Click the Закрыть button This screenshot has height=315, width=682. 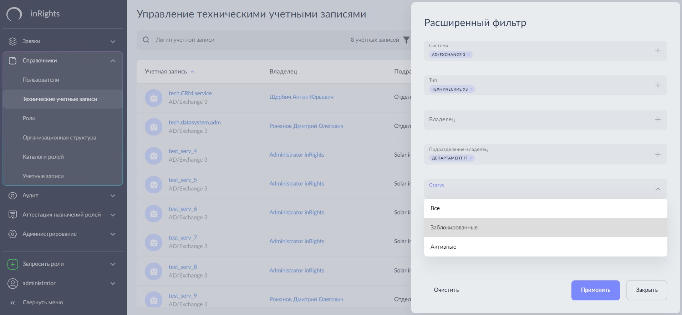(x=646, y=290)
